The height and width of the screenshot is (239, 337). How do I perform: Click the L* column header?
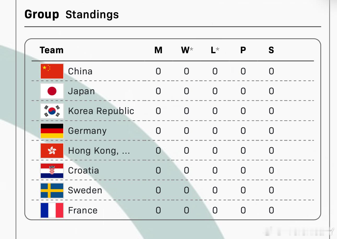[x=215, y=50]
